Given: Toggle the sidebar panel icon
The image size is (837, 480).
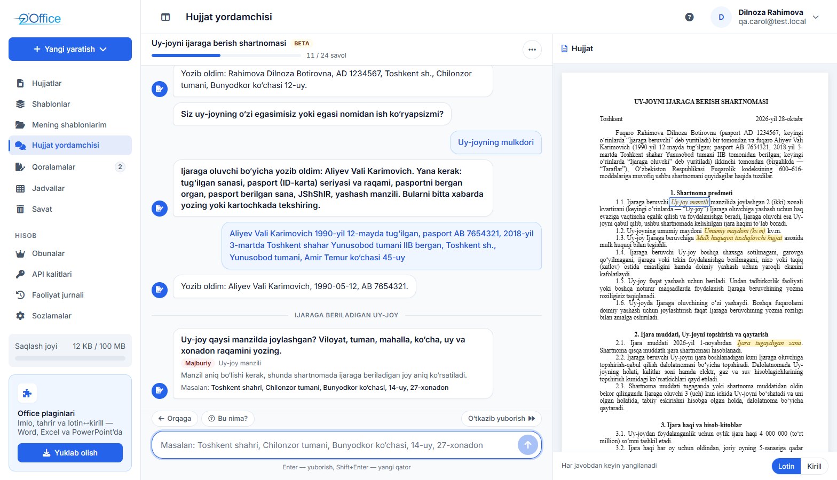Looking at the screenshot, I should [x=165, y=17].
